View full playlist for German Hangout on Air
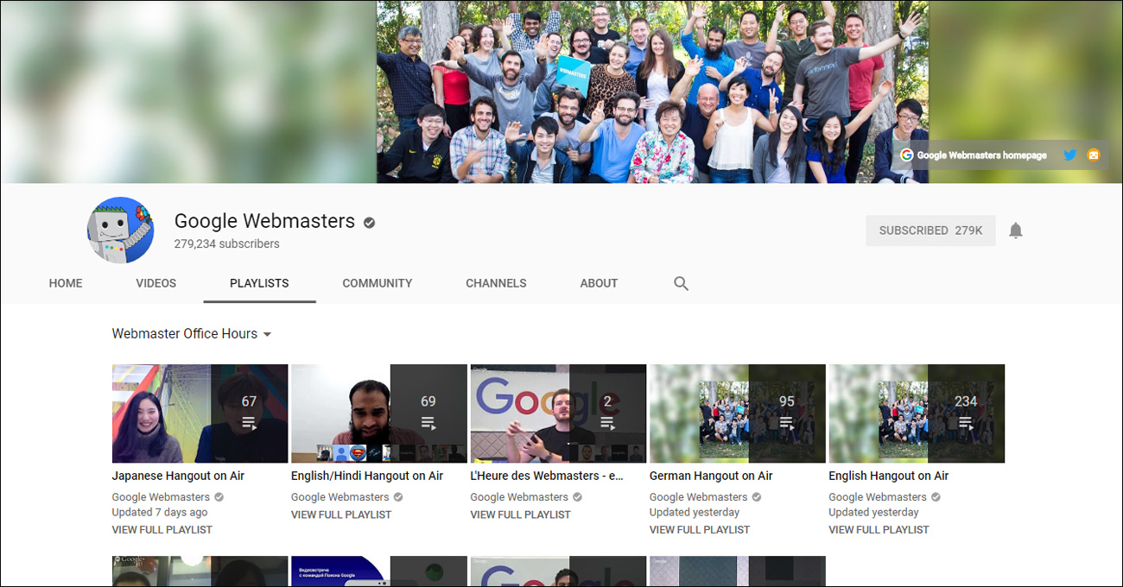Viewport: 1123px width, 587px height. tap(700, 529)
